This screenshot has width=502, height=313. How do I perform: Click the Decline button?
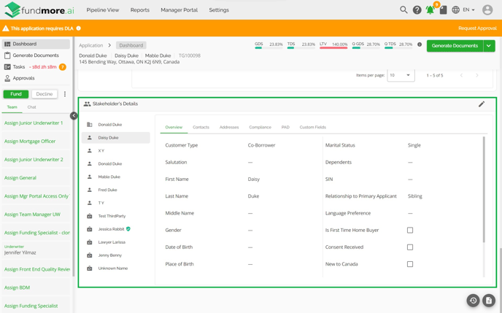[45, 94]
